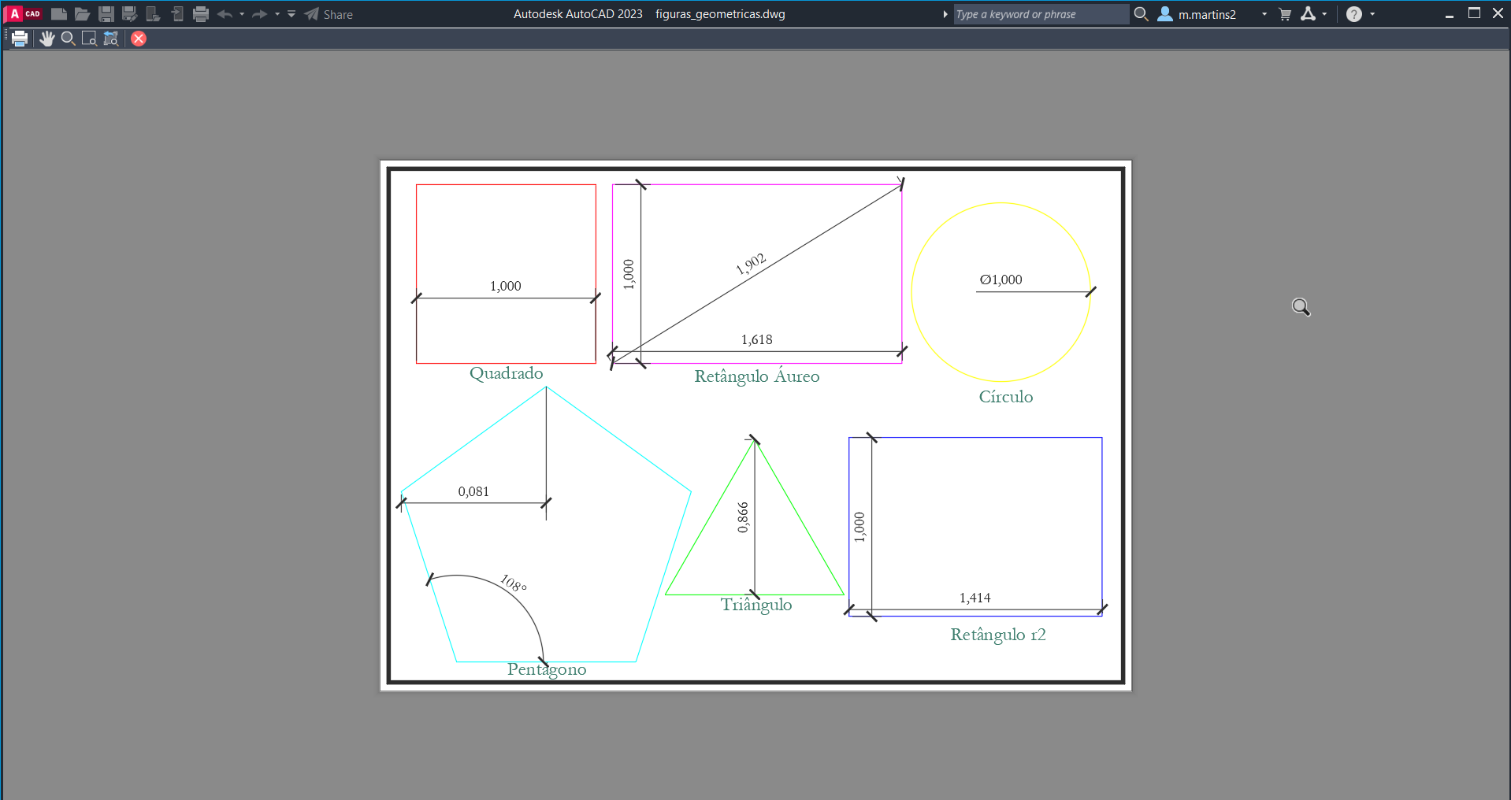The height and width of the screenshot is (800, 1511).
Task: Open the Autodesk App Store cart
Action: pos(1285,14)
